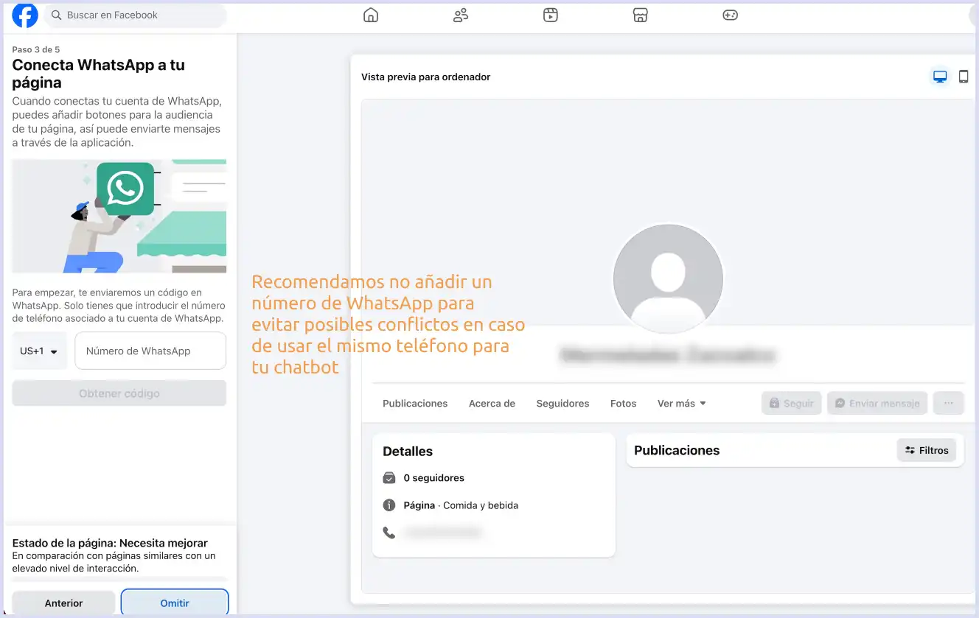Click the WhatsApp logo illustration

pos(125,189)
